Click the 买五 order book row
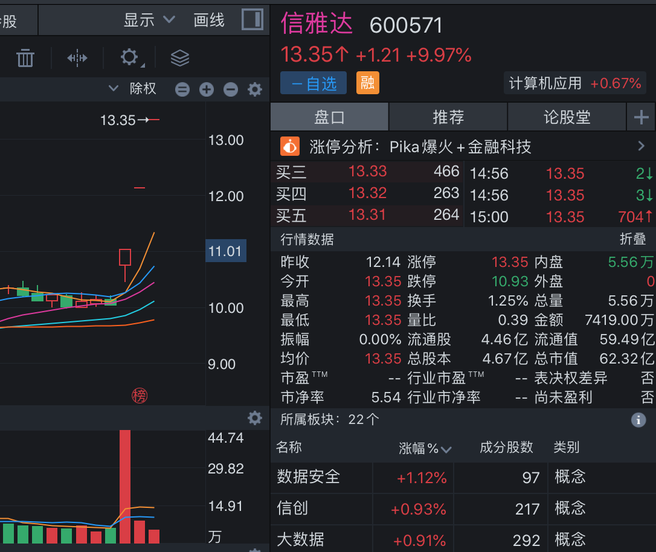Screen dimensions: 656x552 [367, 215]
